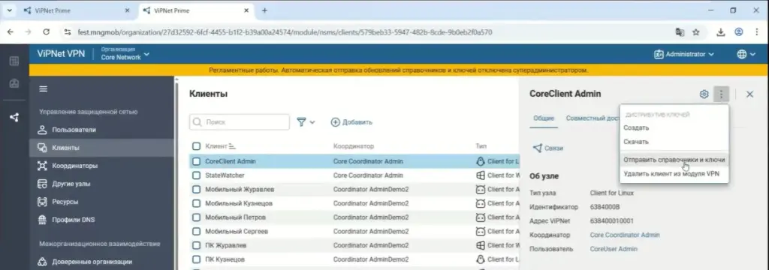Screen dimensions: 769x270
Task: Open the browser profile menu
Action: [x=739, y=32]
